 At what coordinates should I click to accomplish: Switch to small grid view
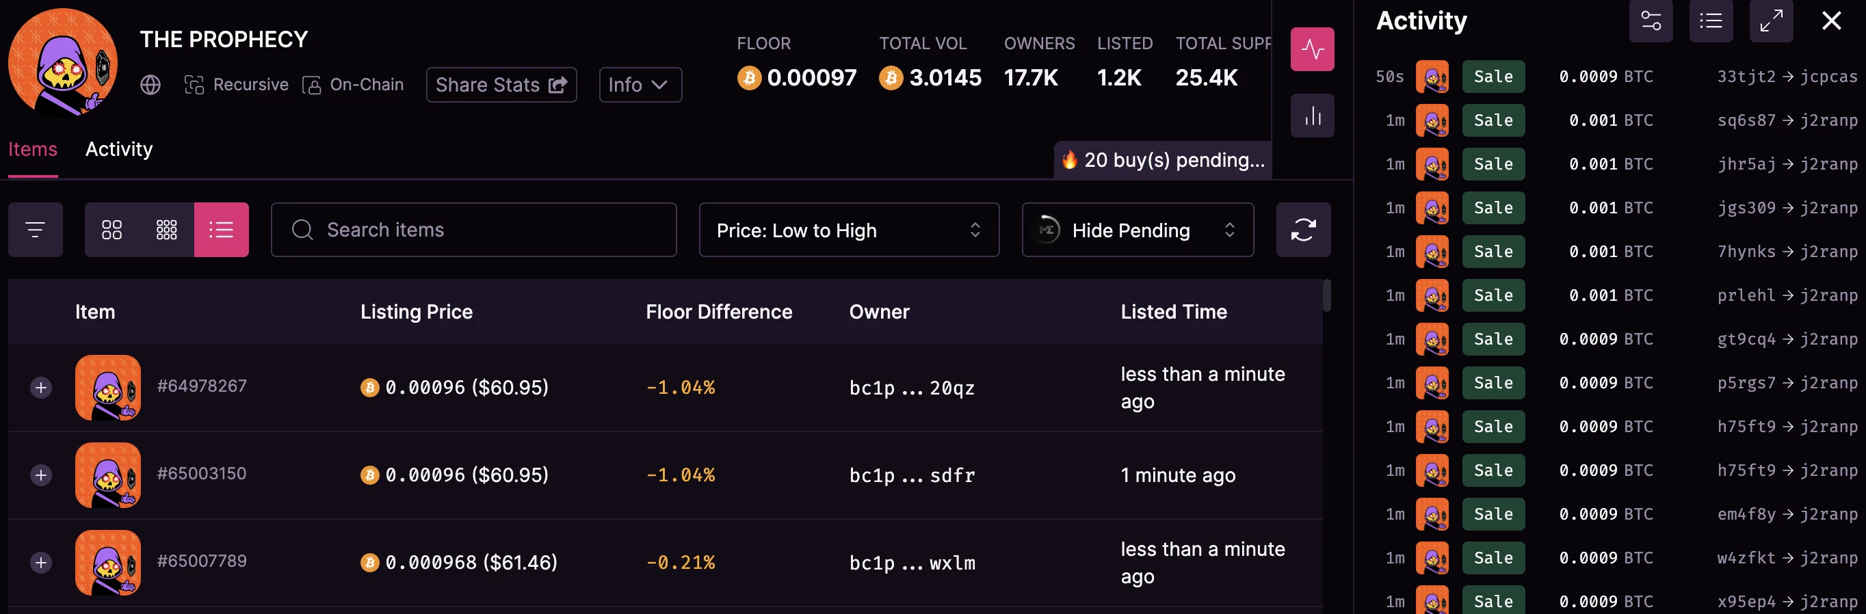(x=167, y=230)
